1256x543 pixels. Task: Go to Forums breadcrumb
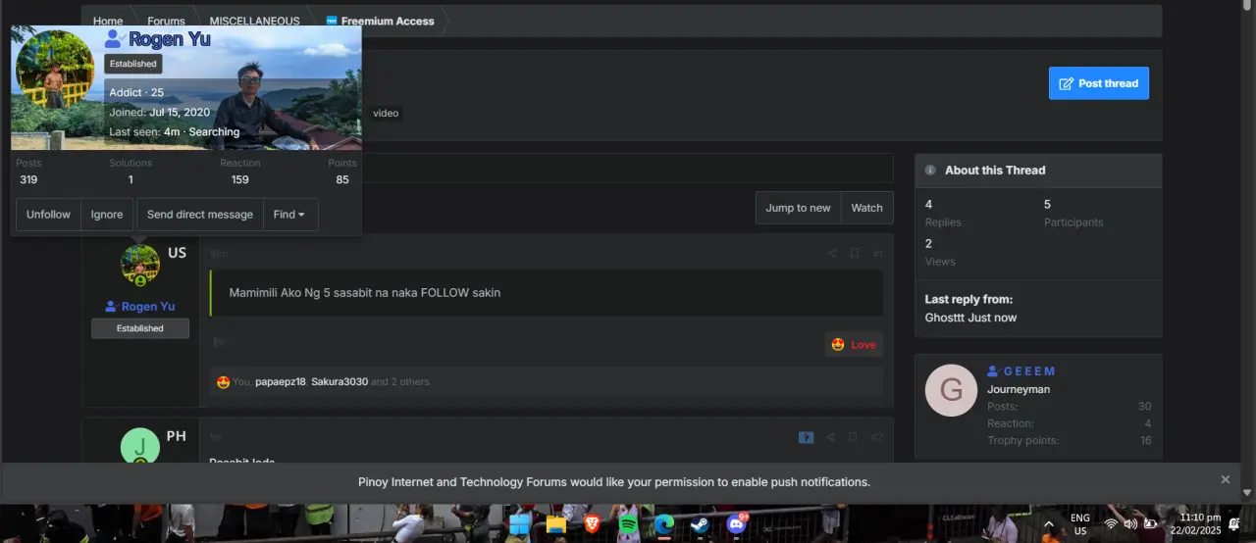point(166,22)
